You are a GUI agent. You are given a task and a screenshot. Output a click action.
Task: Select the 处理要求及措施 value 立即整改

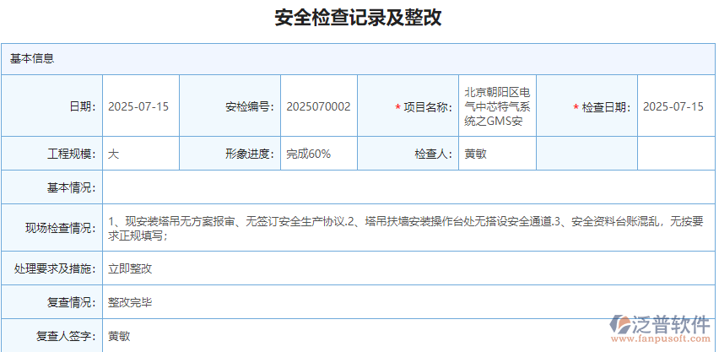(130, 268)
